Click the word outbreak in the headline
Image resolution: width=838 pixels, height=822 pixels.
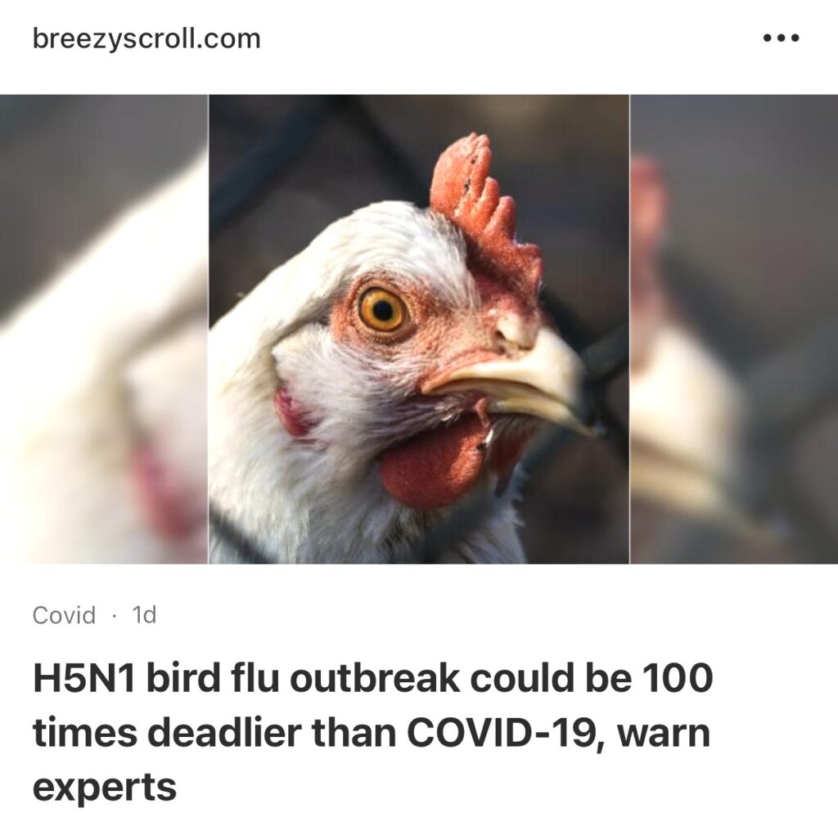375,678
